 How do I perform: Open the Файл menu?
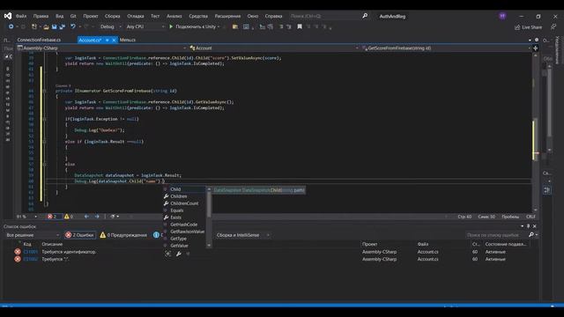click(x=21, y=16)
